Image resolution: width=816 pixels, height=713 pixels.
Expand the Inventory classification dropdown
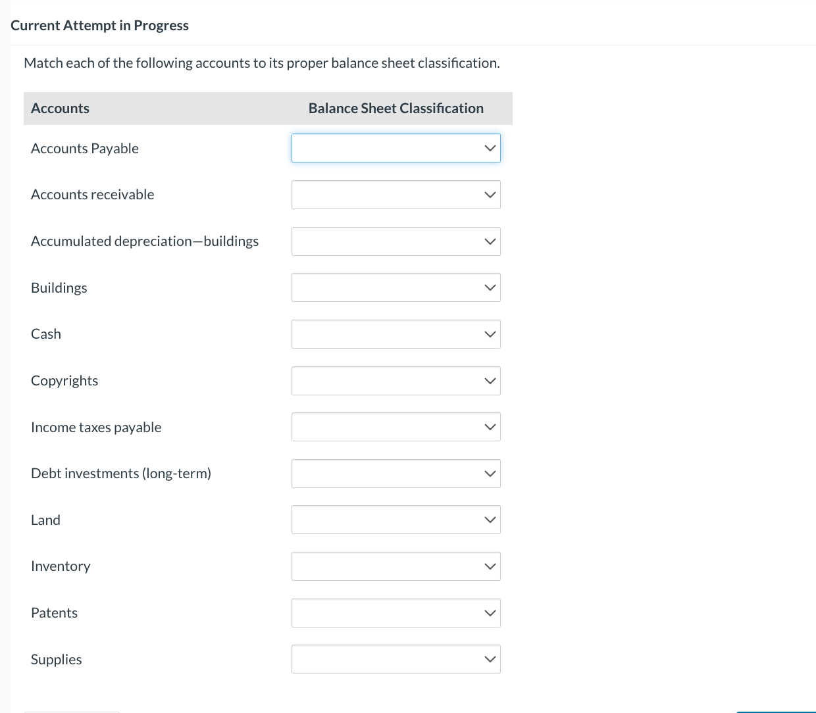(x=395, y=566)
